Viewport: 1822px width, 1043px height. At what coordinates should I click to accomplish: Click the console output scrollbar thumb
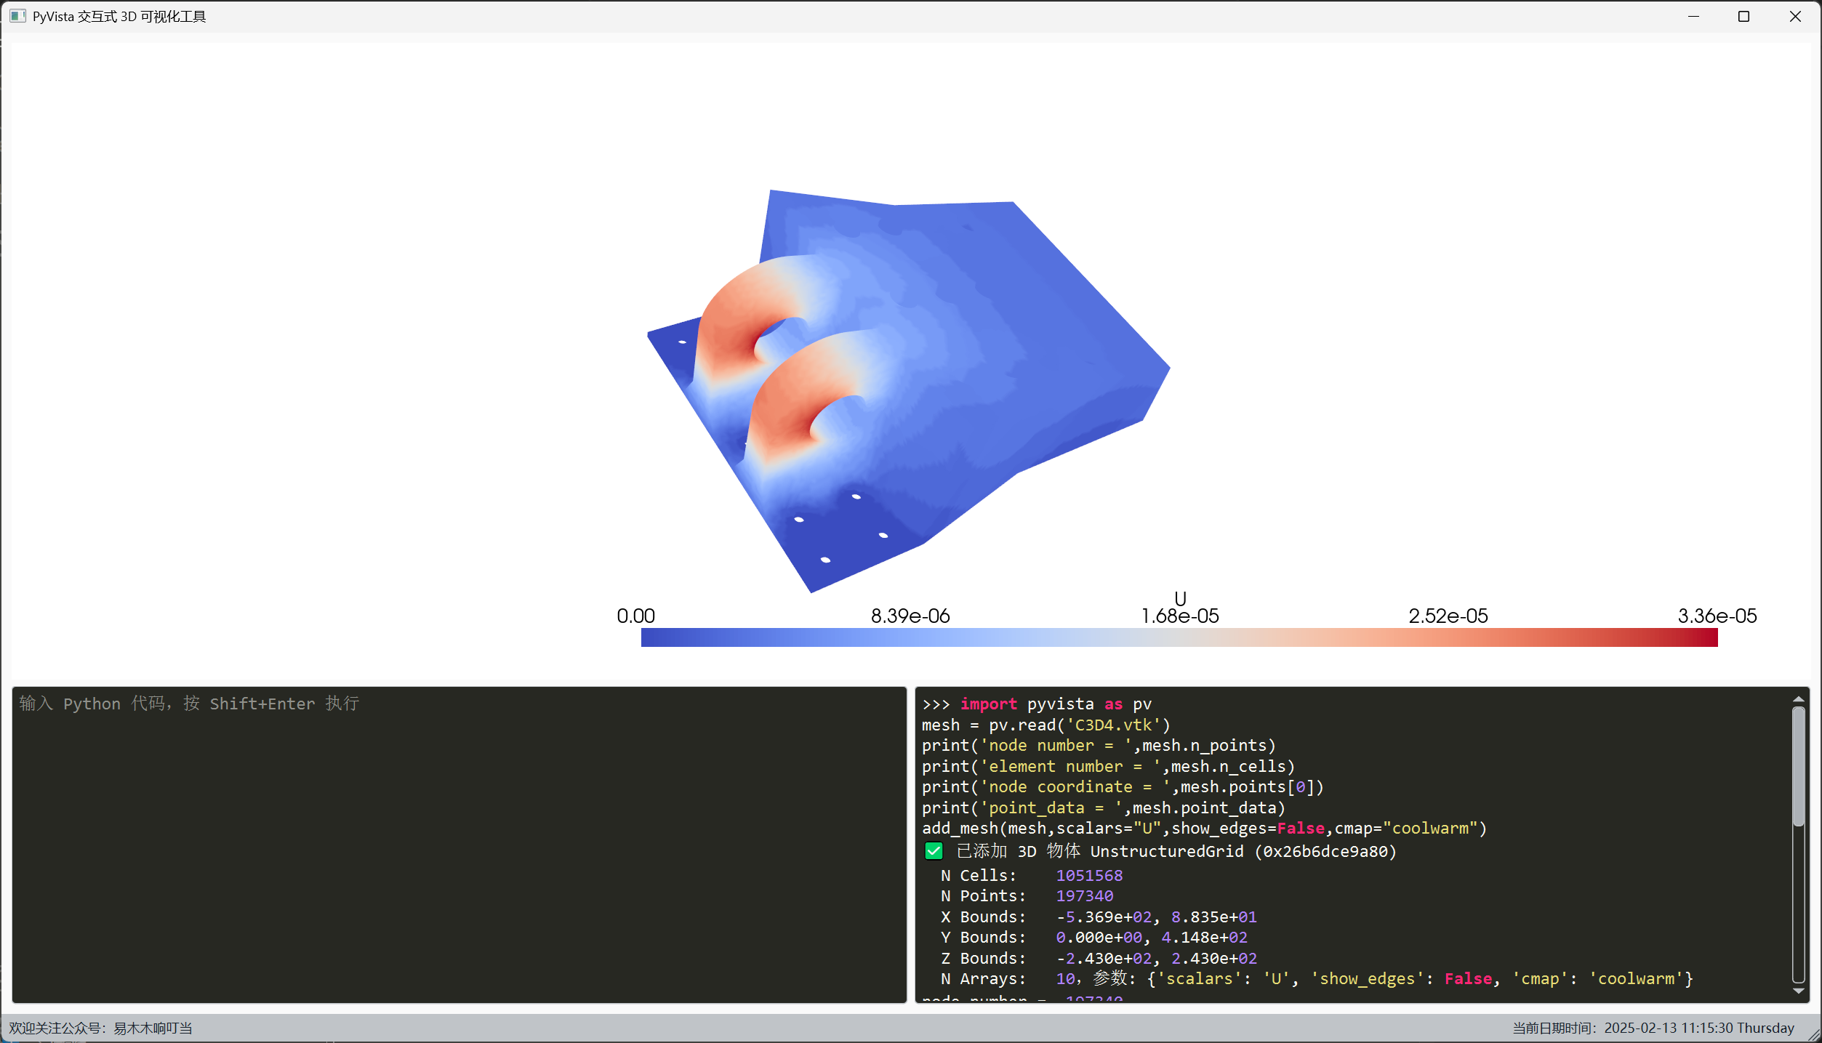[x=1799, y=767]
